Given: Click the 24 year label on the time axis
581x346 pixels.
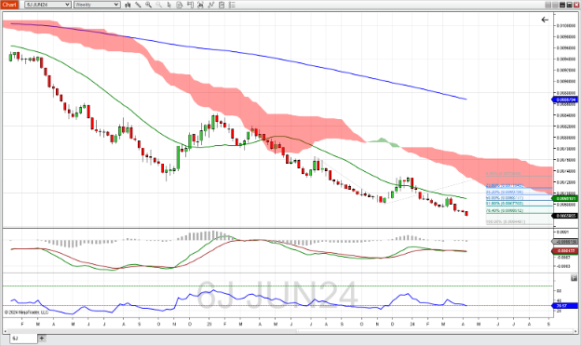Looking at the screenshot, I should [412, 325].
